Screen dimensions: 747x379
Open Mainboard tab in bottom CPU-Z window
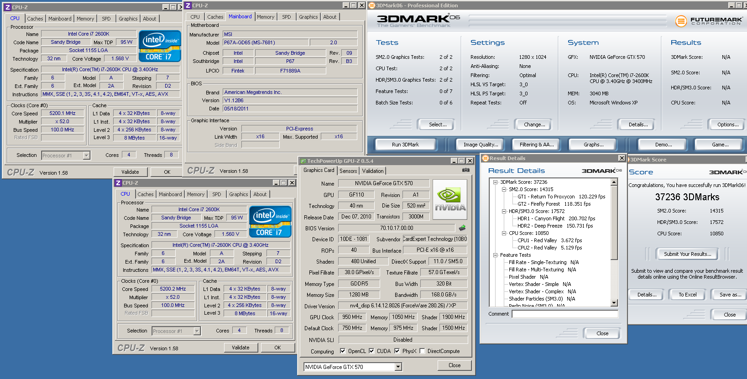point(170,194)
